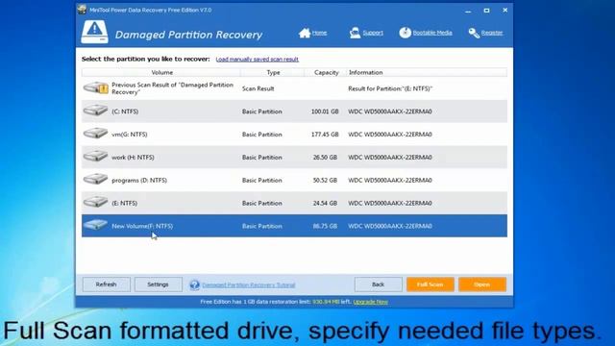Click drive icon for New Volume(F: NTFS)

95,225
